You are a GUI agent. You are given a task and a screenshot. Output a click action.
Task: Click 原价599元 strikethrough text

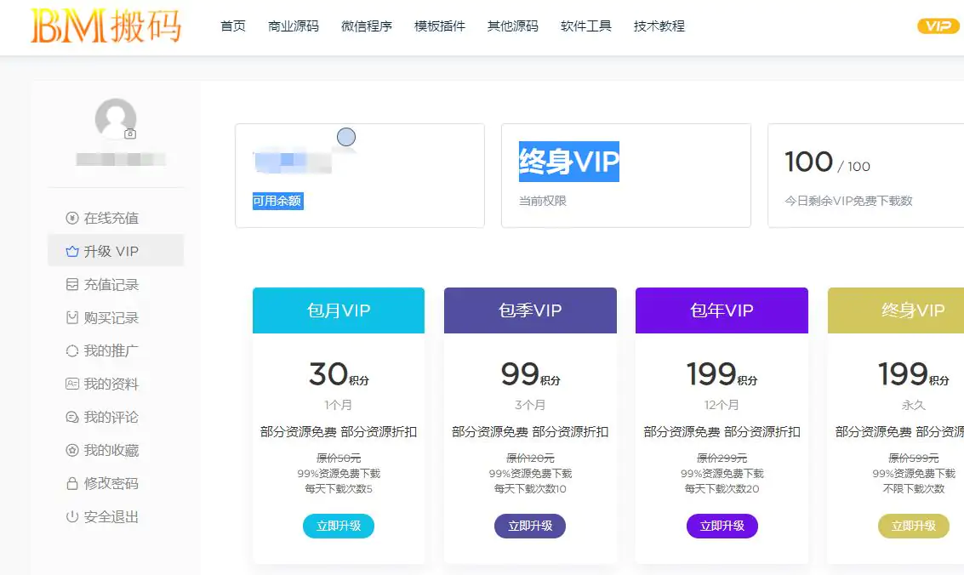pos(913,458)
